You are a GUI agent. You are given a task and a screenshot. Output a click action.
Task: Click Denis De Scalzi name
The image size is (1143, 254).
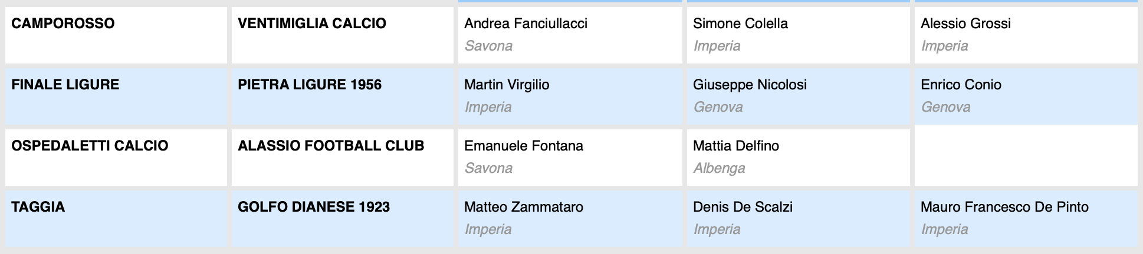point(743,207)
